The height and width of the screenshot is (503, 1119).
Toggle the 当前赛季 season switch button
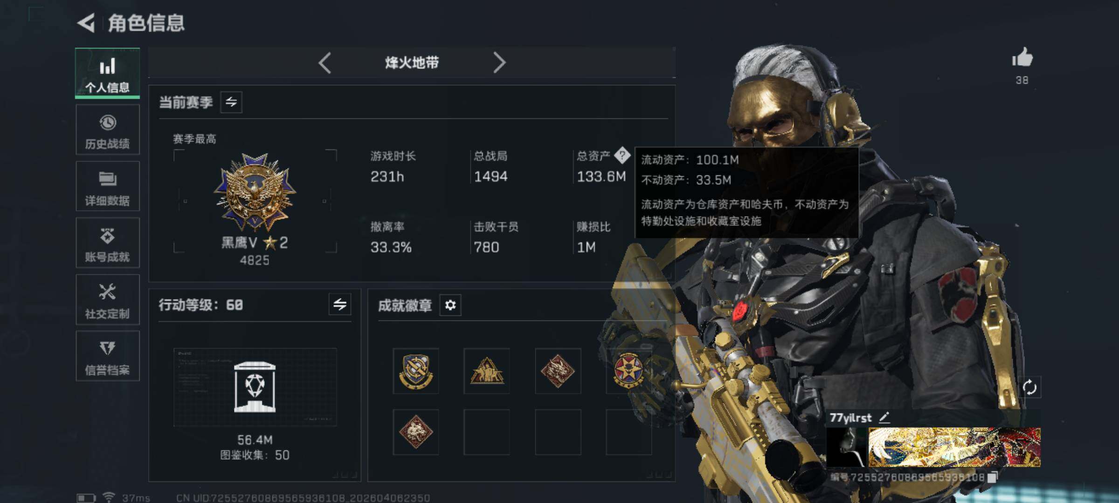point(231,102)
